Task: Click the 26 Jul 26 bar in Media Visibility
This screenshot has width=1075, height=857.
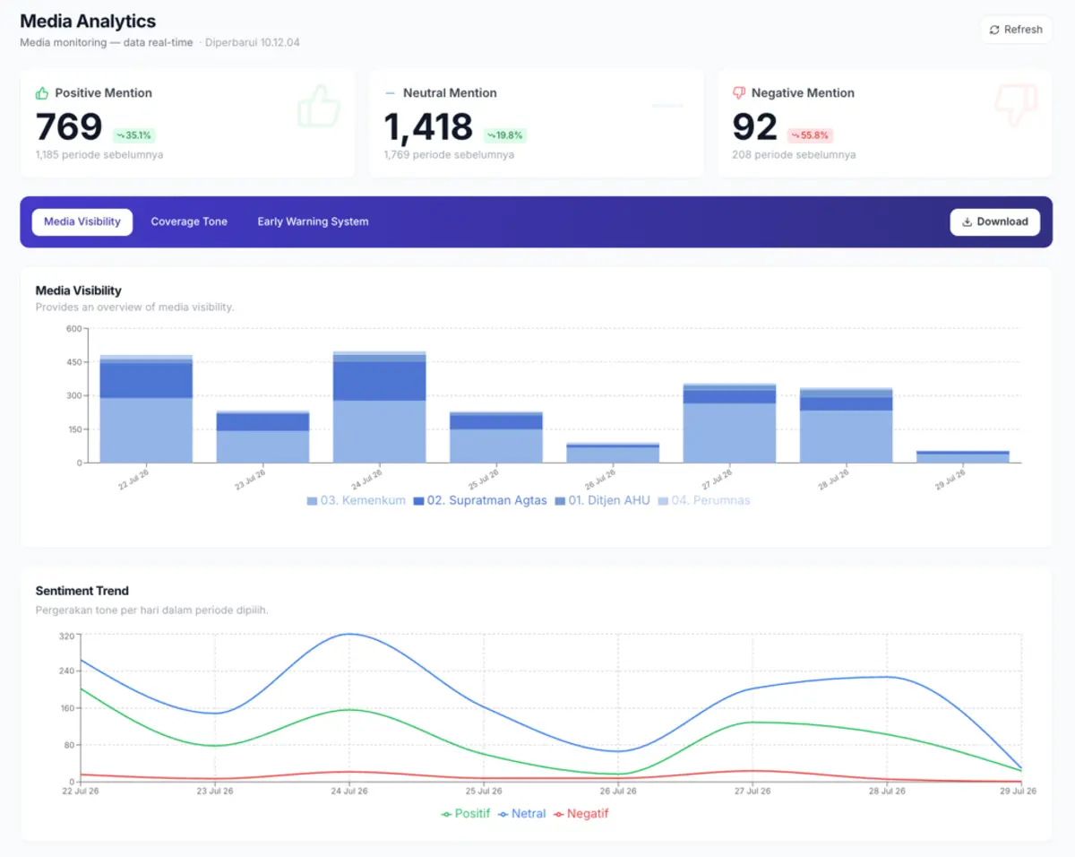Action: pos(613,453)
